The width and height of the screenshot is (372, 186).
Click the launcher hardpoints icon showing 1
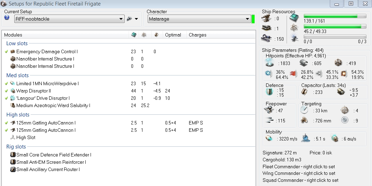[x=266, y=29]
